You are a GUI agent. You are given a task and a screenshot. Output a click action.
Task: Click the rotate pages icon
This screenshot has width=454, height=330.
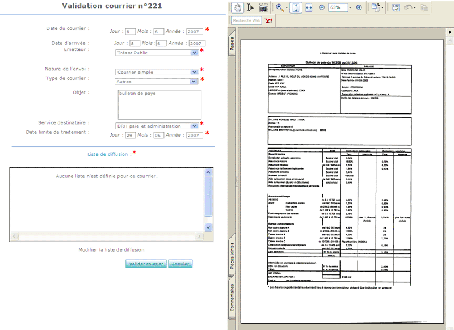tap(376, 7)
